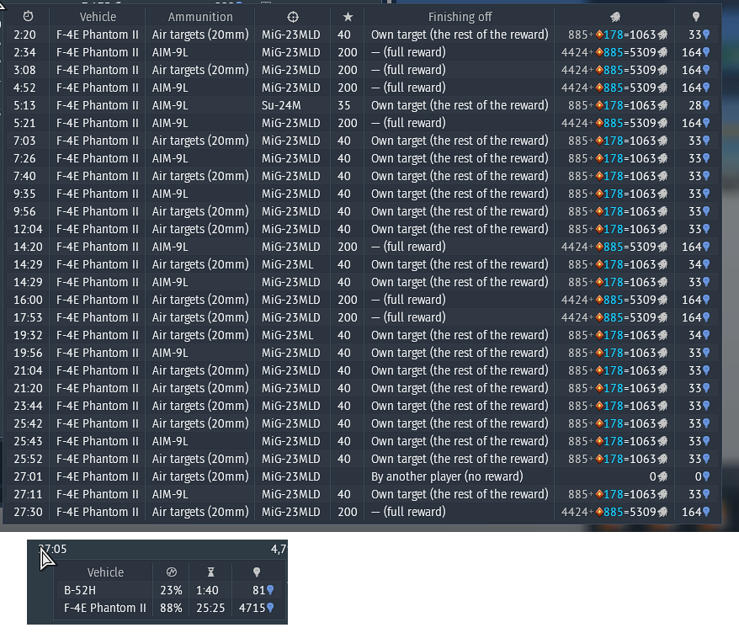
Task: Click the 21:20 timestamp
Action: point(28,388)
